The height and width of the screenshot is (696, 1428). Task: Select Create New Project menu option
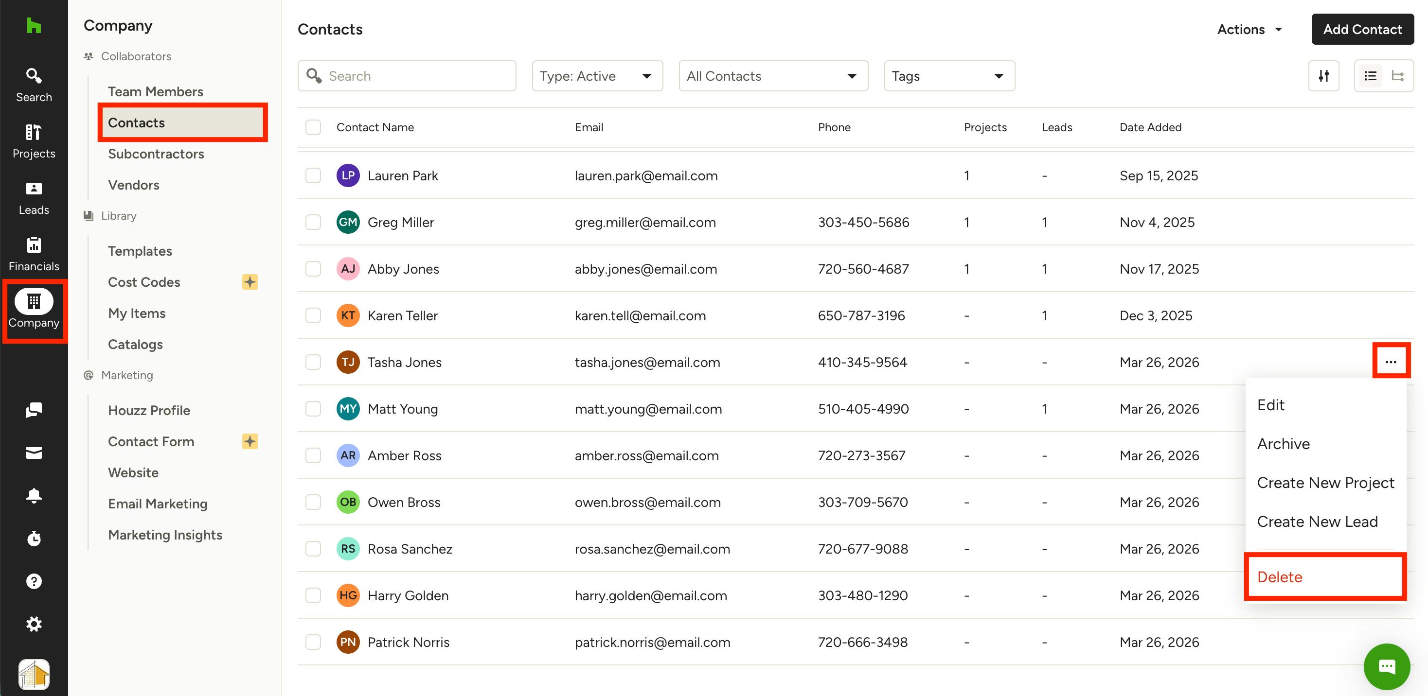click(1325, 483)
